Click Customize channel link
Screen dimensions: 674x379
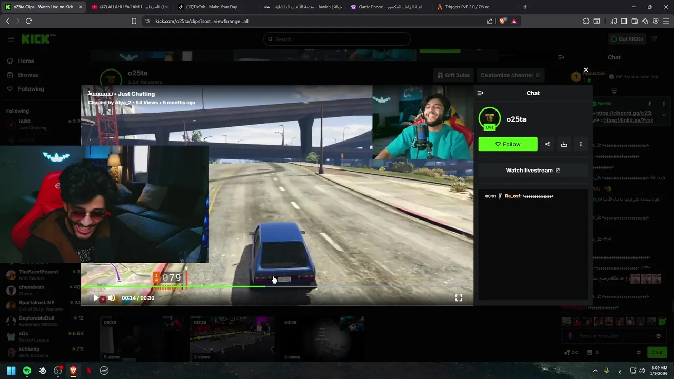pyautogui.click(x=510, y=75)
